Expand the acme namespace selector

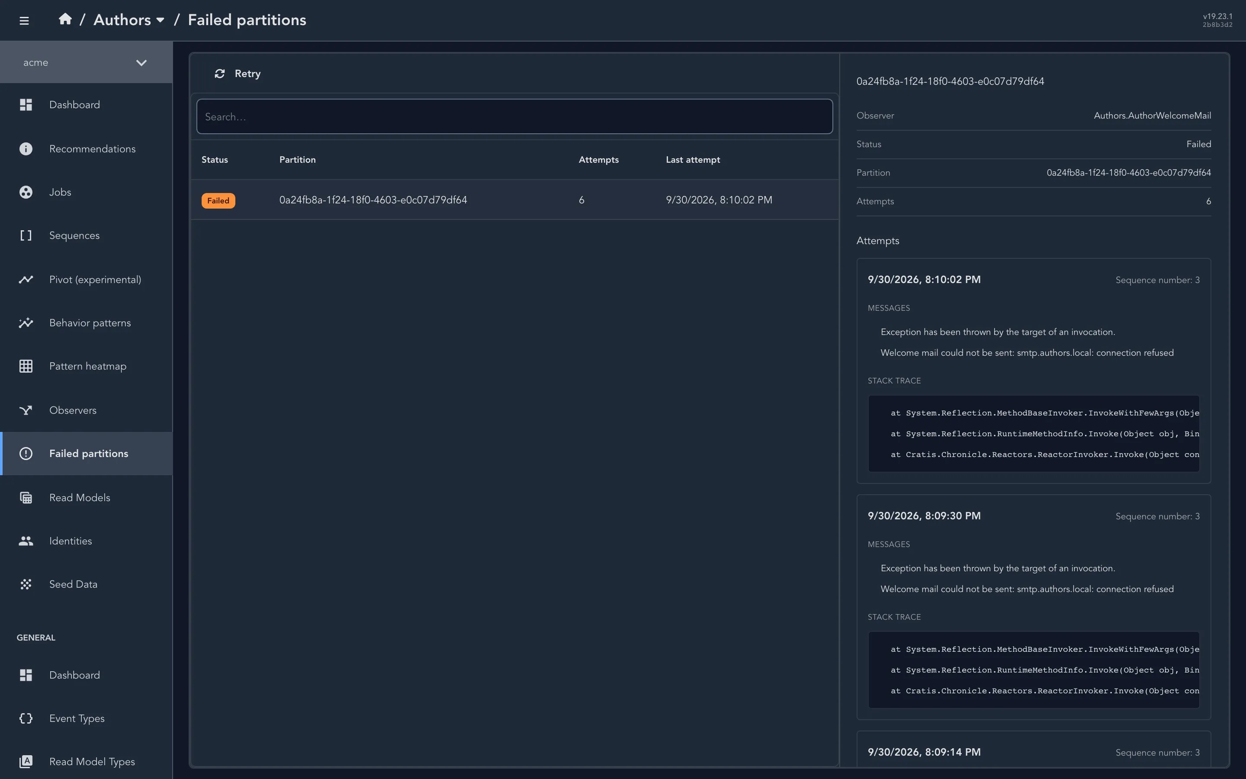86,62
